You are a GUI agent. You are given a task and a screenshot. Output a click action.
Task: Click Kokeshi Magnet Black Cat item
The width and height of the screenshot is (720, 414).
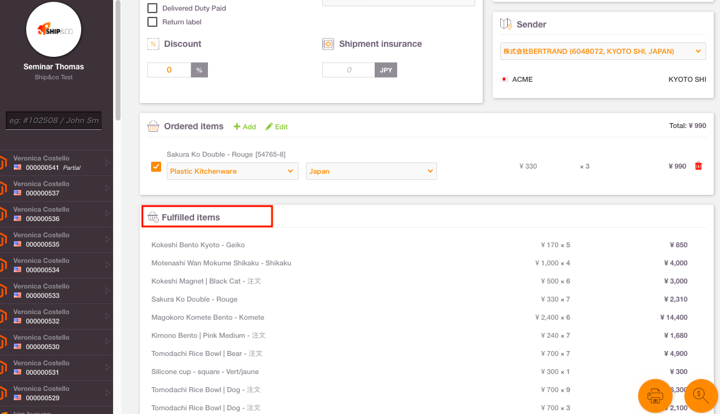(206, 282)
